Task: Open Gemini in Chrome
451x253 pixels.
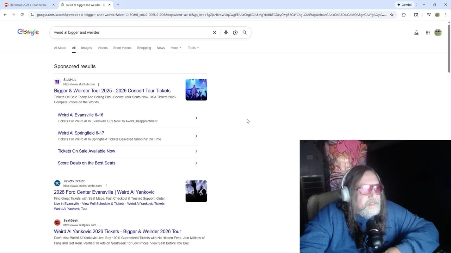Action: point(404,5)
